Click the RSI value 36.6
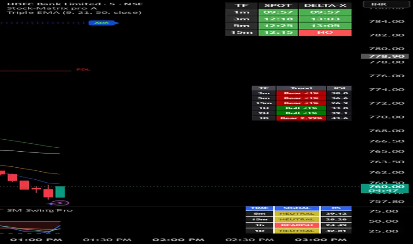The image size is (413, 244). pyautogui.click(x=339, y=98)
